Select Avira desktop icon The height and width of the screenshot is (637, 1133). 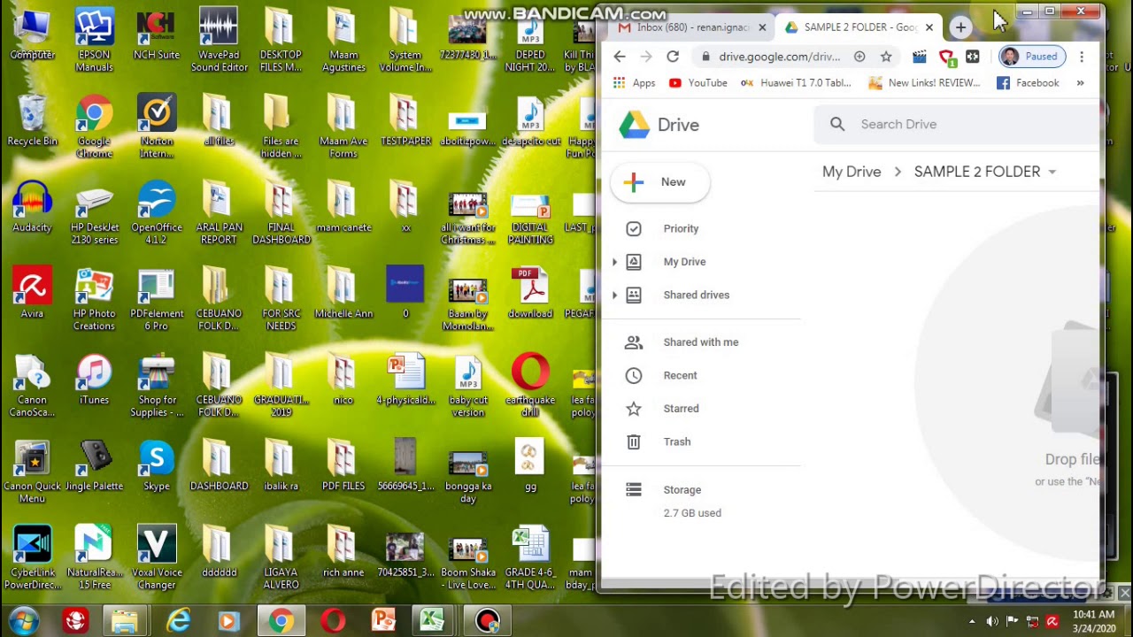(32, 293)
